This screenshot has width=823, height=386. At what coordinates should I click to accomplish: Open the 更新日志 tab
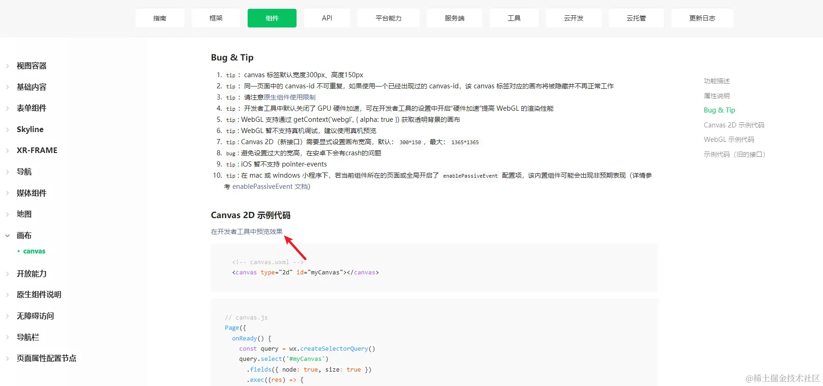point(702,18)
